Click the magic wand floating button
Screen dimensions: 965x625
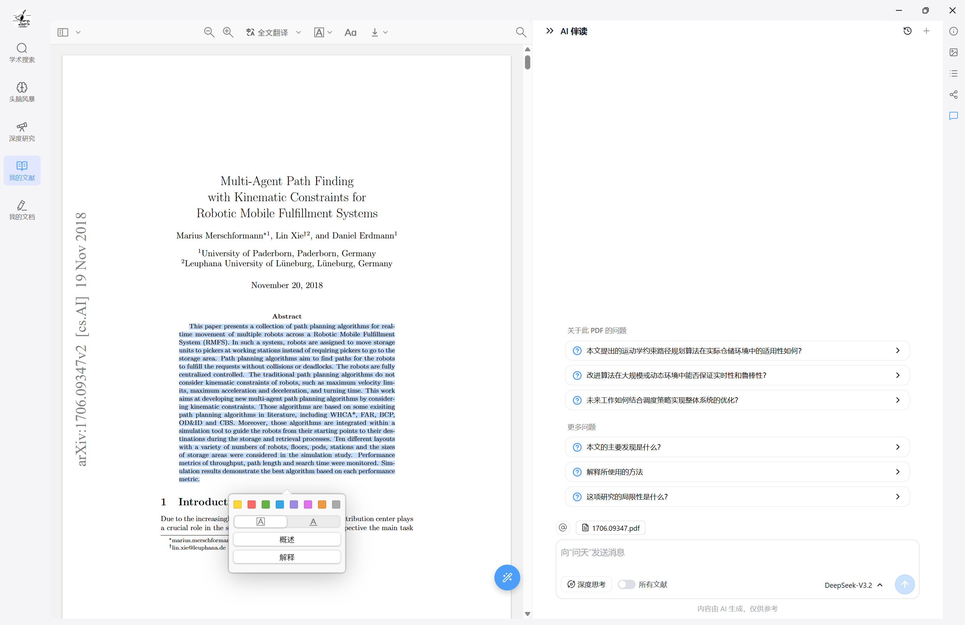click(x=507, y=577)
